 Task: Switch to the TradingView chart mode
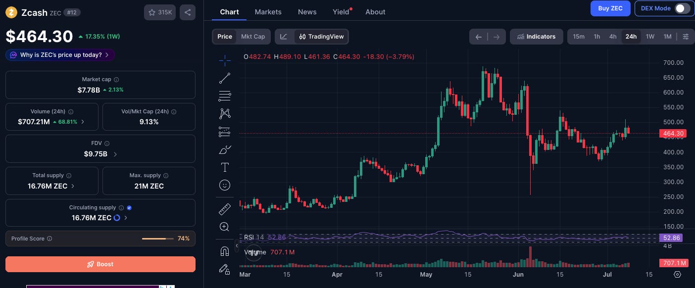322,37
